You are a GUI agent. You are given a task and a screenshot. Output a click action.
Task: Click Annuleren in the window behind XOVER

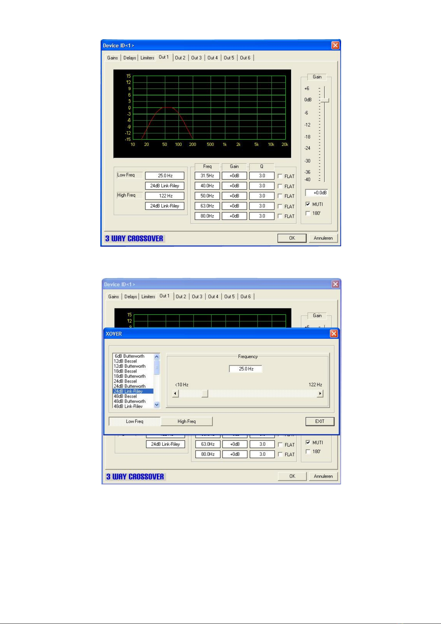(323, 476)
